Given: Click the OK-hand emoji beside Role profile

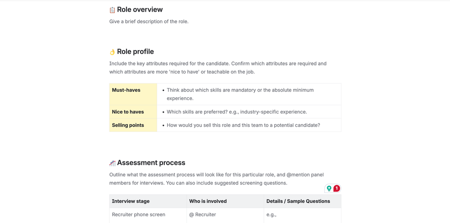Looking at the screenshot, I should coord(112,52).
